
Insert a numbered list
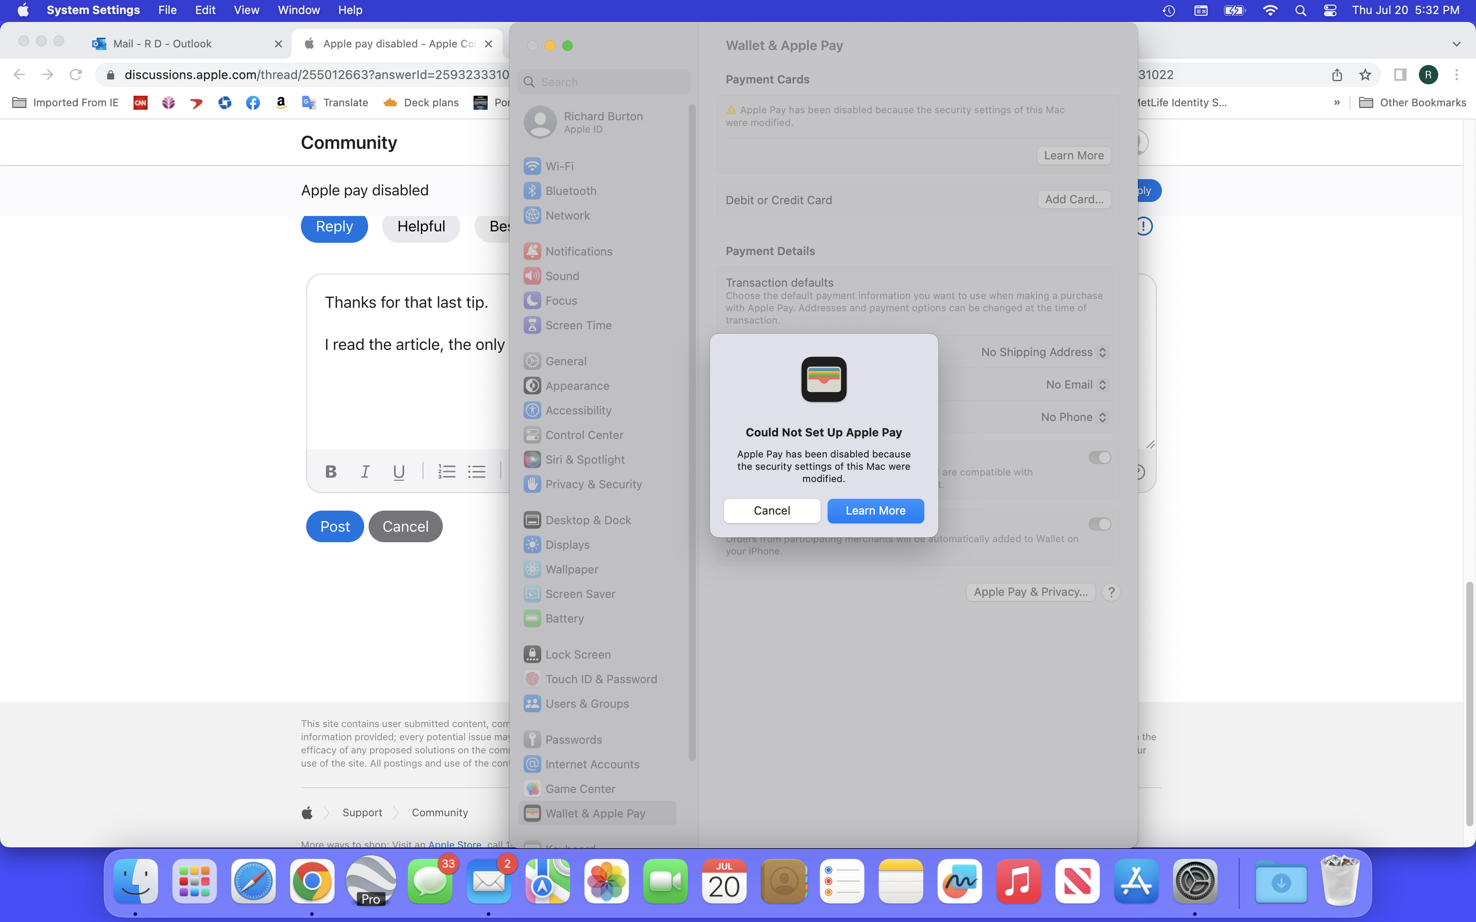click(x=446, y=472)
